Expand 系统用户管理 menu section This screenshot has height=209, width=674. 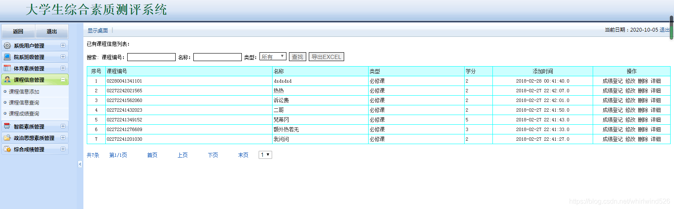[63, 46]
